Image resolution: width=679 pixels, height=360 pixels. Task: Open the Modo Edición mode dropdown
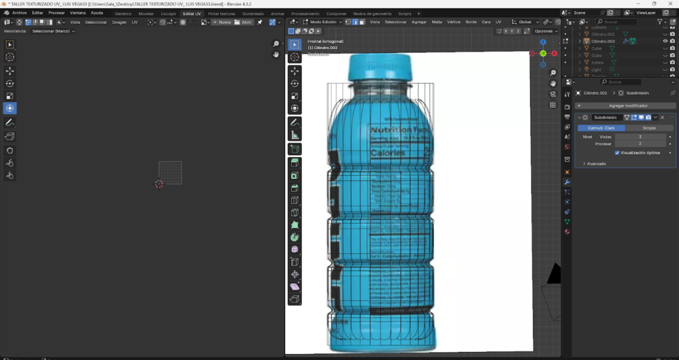click(322, 22)
